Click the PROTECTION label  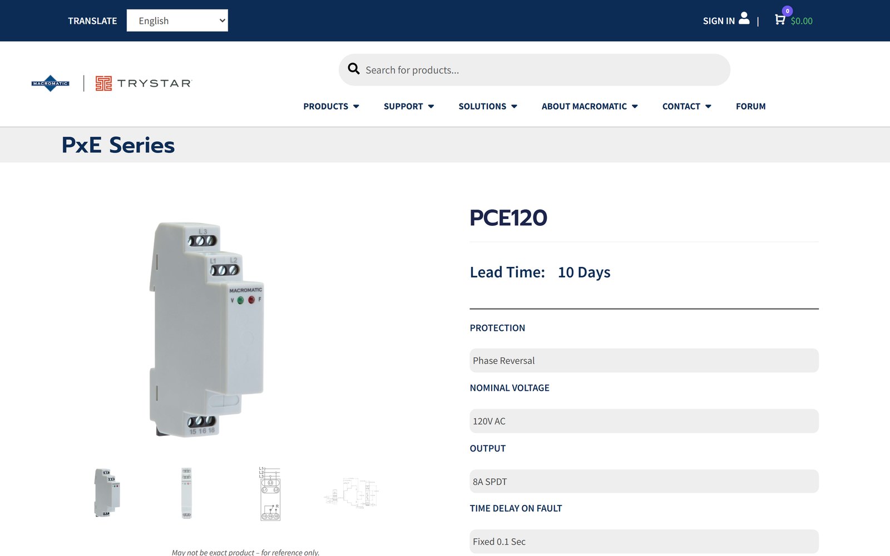(x=497, y=328)
